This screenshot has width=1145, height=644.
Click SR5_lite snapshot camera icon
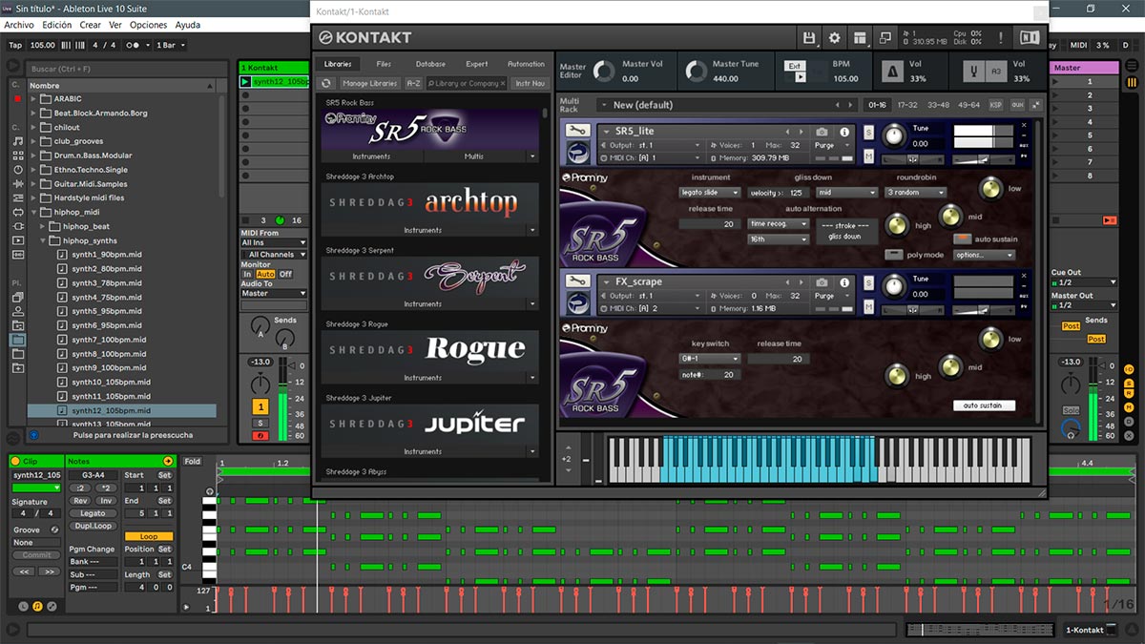pos(822,132)
